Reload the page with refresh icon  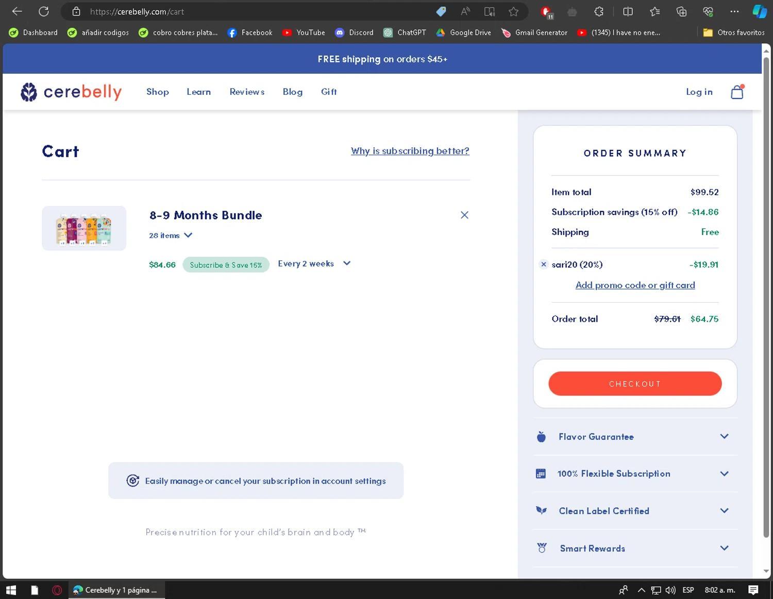tap(44, 11)
